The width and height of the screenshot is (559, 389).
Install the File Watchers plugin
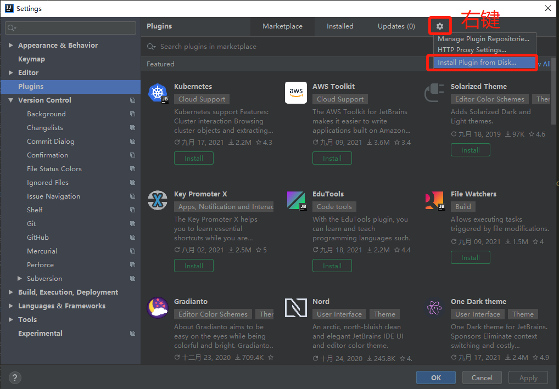coord(471,257)
